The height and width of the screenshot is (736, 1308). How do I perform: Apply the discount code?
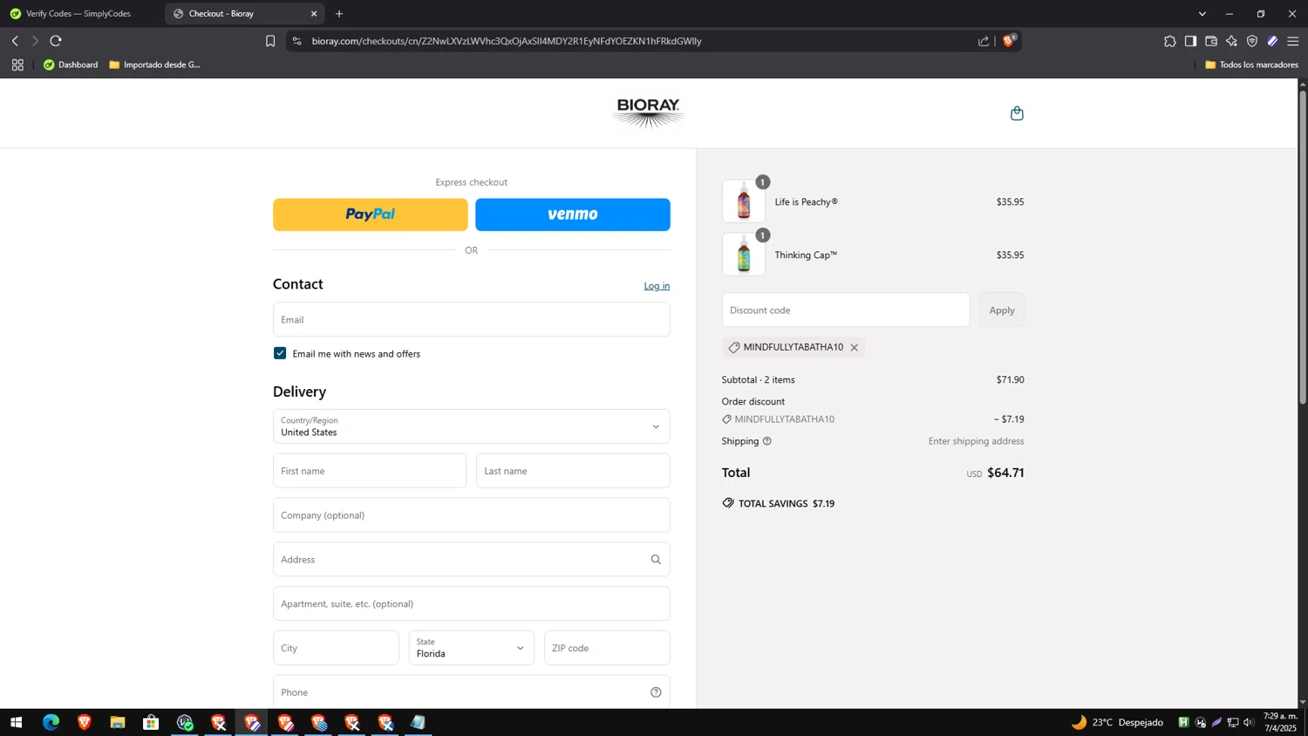tap(1002, 310)
